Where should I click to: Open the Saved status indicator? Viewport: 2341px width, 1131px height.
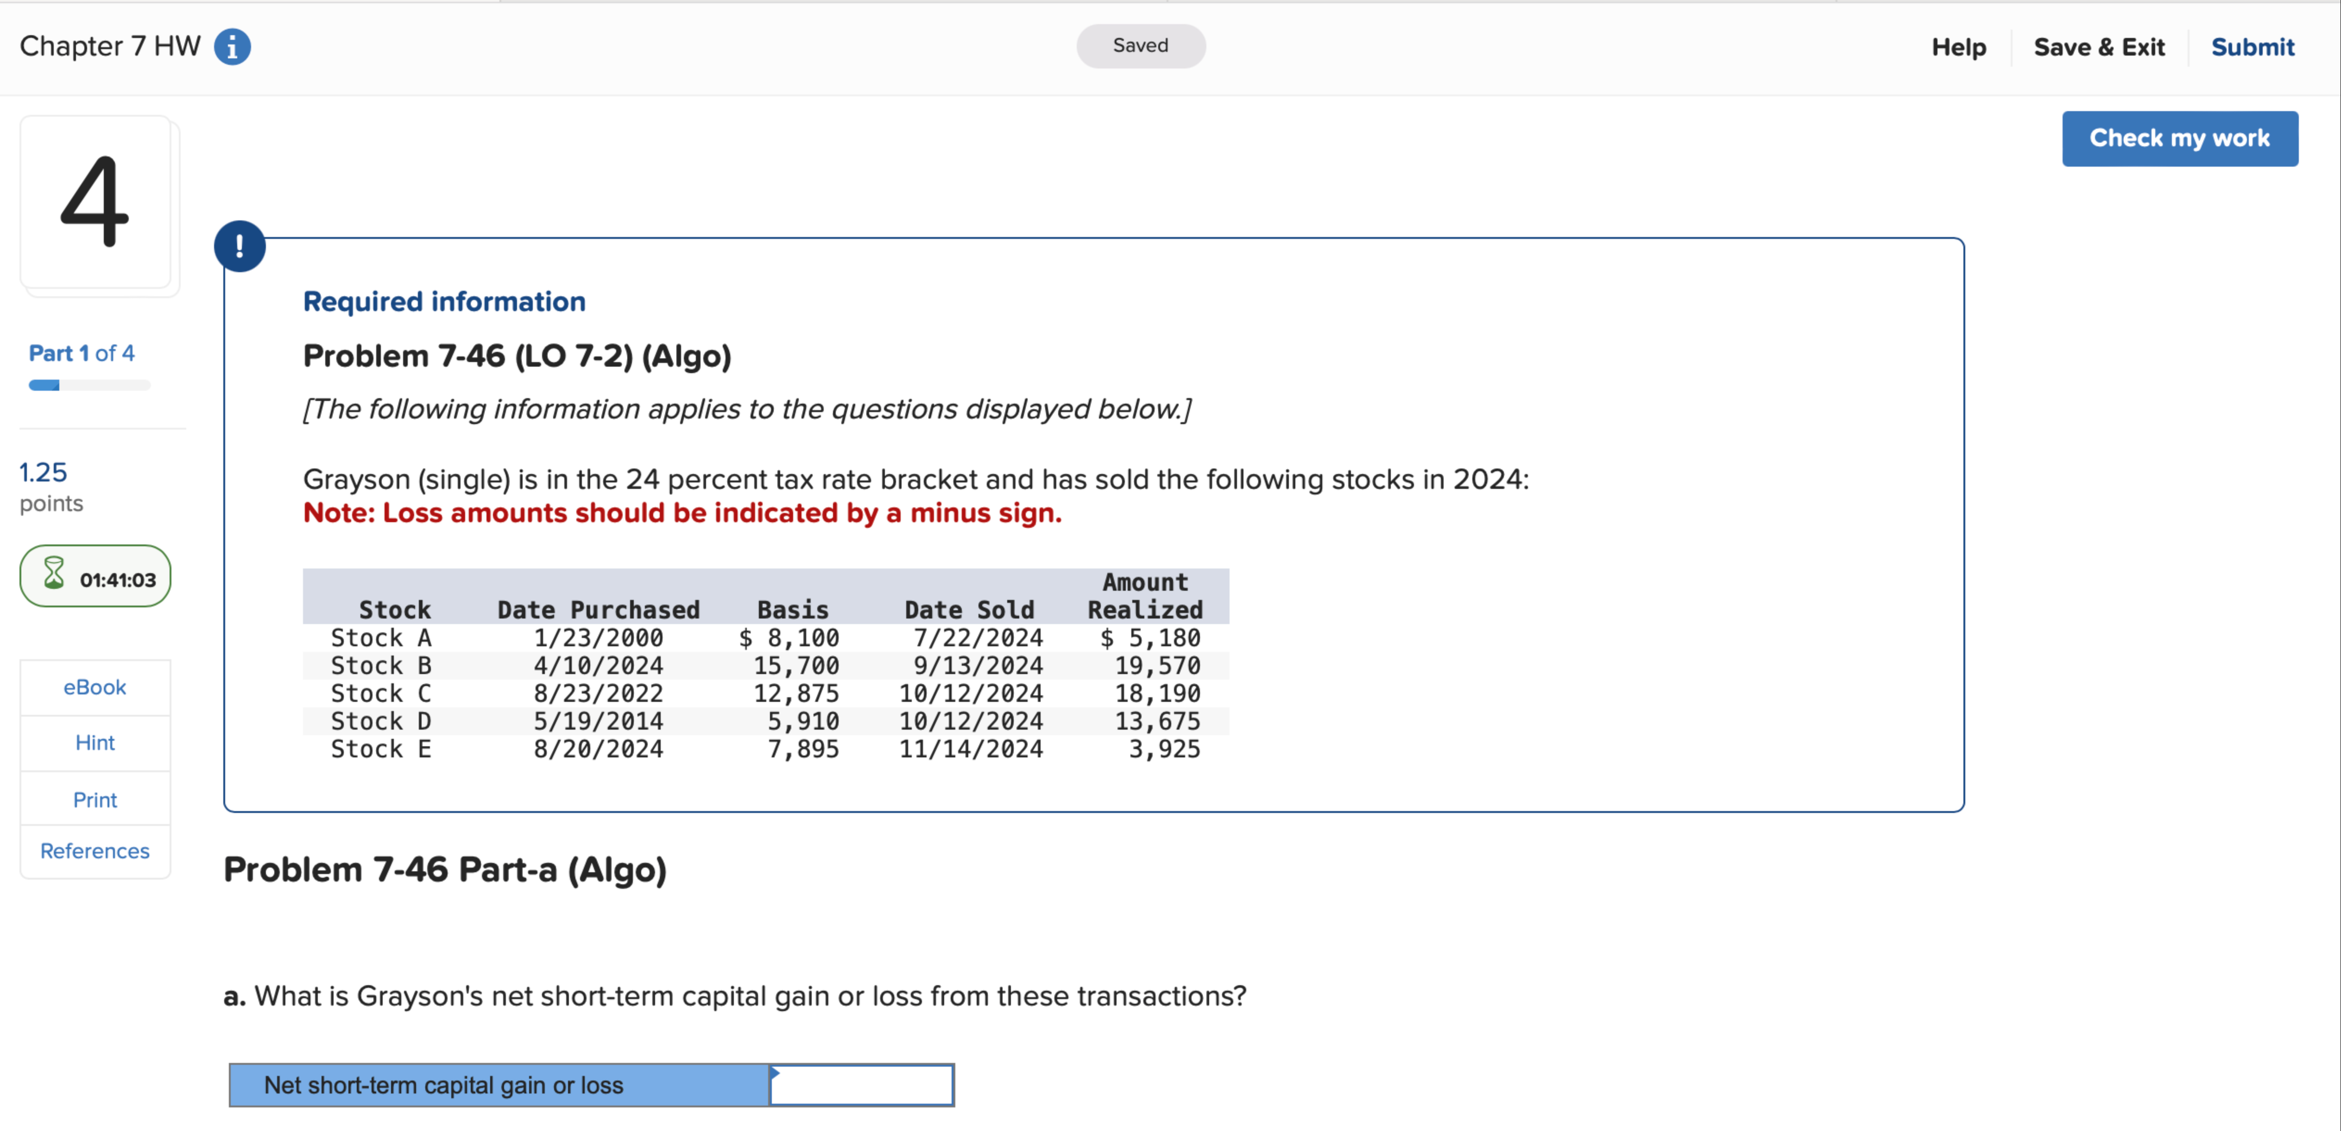(x=1141, y=45)
